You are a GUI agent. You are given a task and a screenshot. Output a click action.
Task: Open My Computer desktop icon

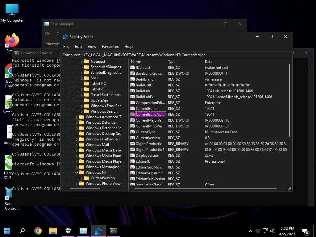(x=12, y=13)
